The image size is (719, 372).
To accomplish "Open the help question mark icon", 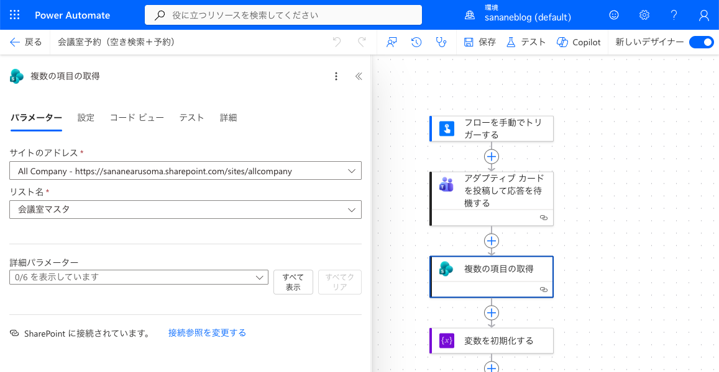I will click(674, 15).
